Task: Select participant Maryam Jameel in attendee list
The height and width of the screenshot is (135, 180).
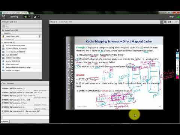Action: [21, 46]
